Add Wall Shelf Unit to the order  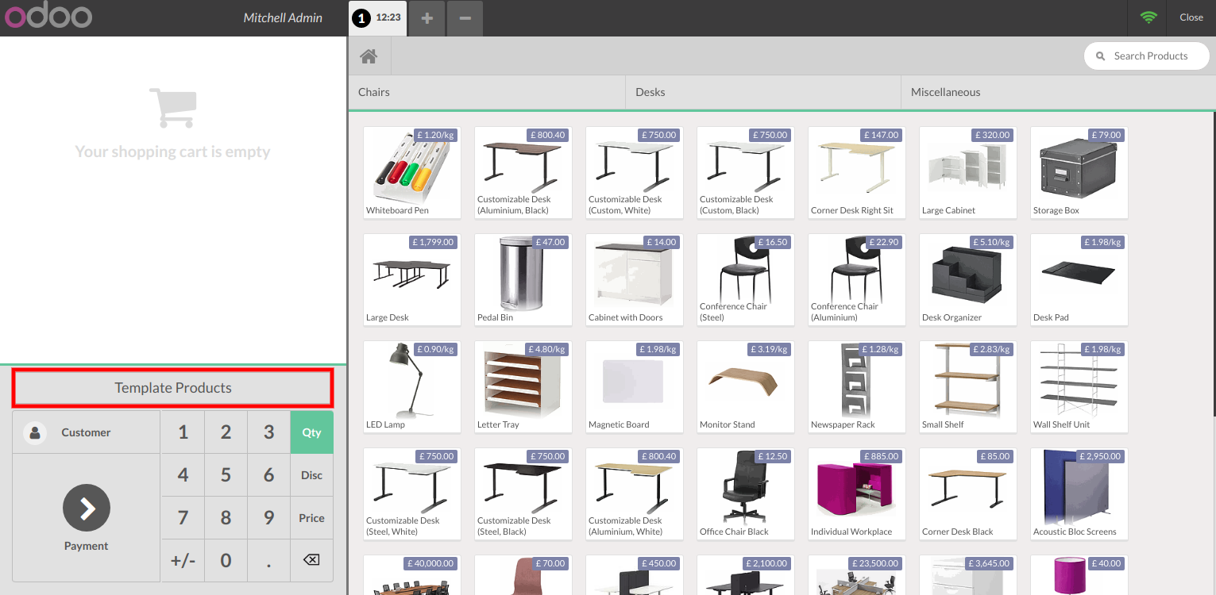pos(1079,386)
